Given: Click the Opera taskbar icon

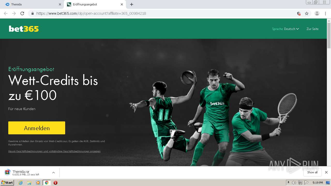Looking at the screenshot, I should pos(55,183).
